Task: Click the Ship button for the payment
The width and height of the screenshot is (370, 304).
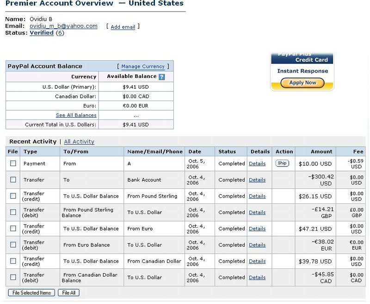Action: [282, 163]
